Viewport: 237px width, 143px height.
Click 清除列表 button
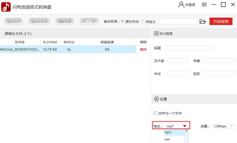pyautogui.click(x=65, y=22)
